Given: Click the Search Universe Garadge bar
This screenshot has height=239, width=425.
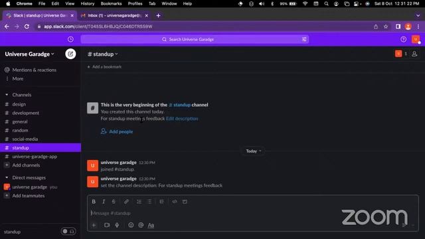Looking at the screenshot, I should pos(195,39).
